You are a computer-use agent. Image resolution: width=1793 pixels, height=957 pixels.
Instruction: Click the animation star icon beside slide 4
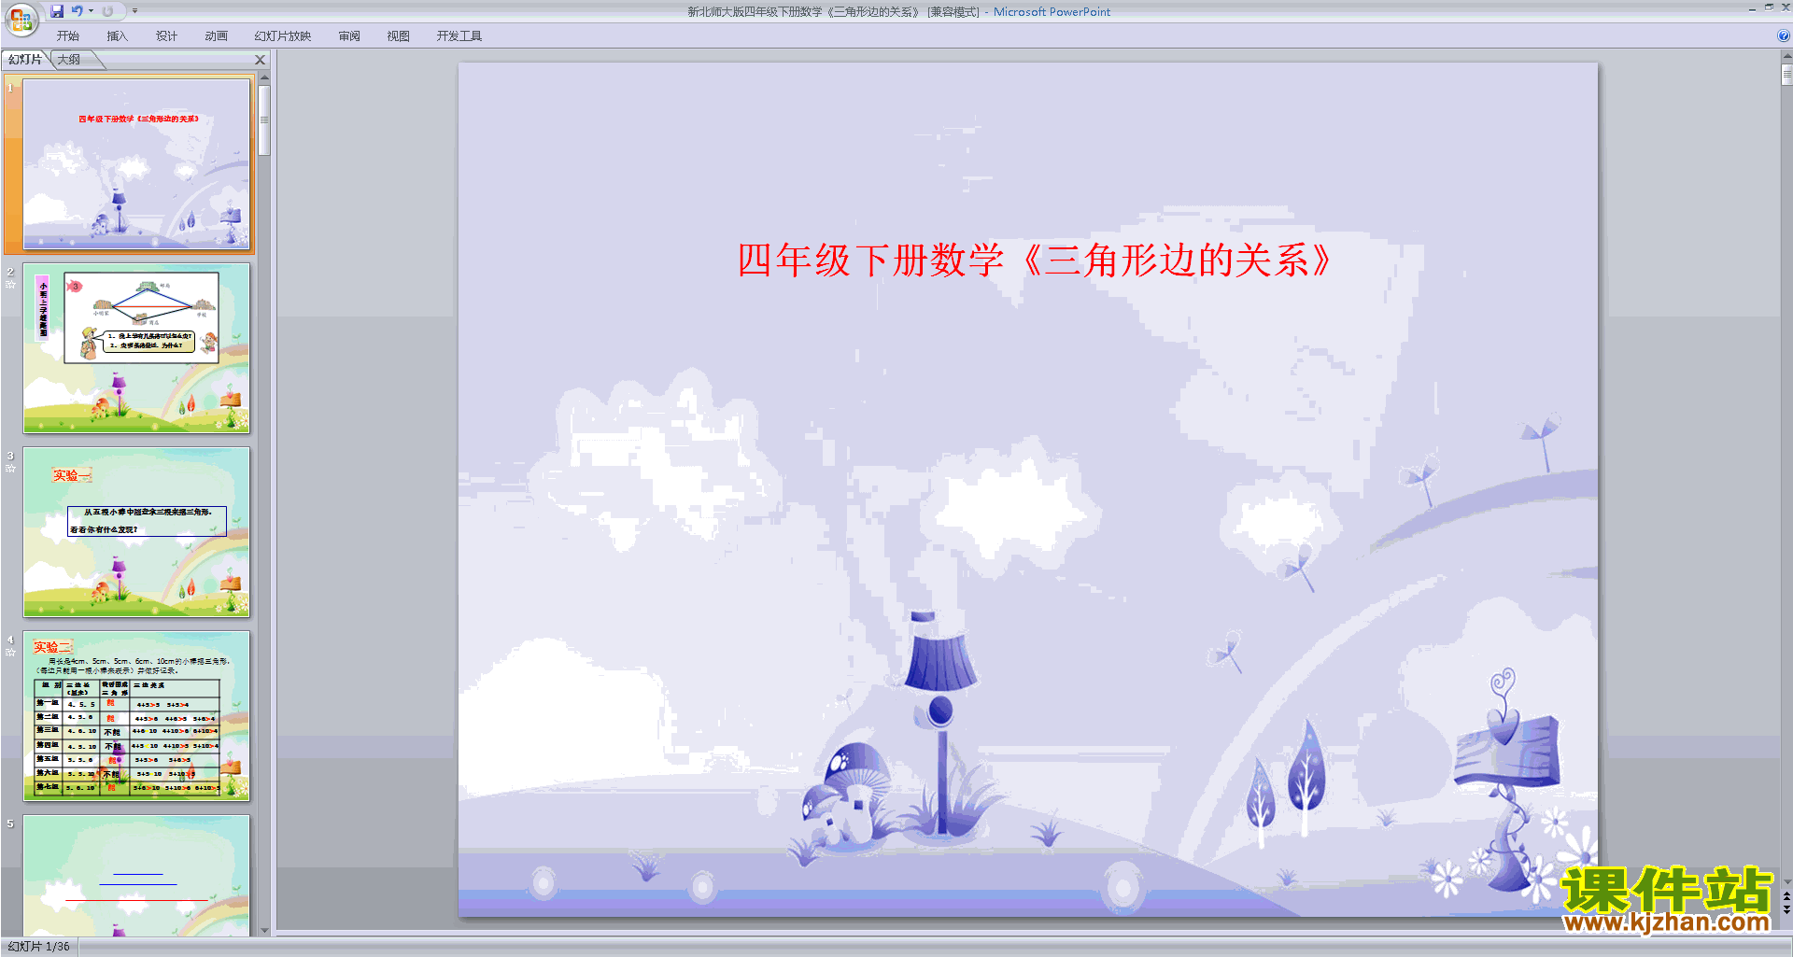10,653
